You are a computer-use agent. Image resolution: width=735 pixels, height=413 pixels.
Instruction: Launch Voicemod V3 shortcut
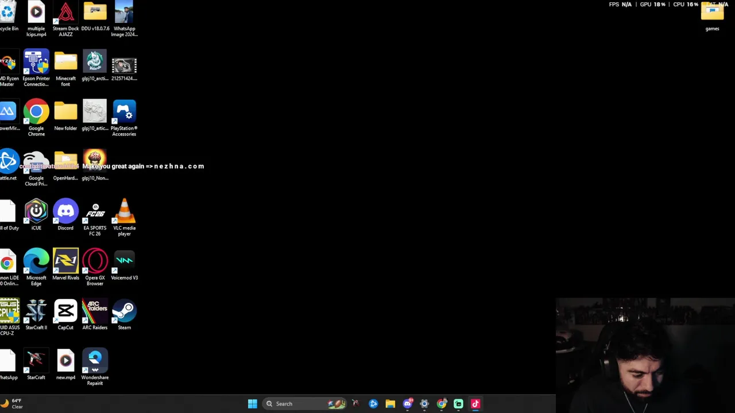click(x=124, y=265)
